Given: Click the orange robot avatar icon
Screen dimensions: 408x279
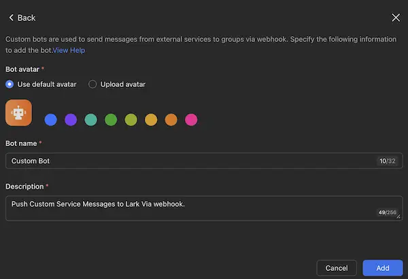Looking at the screenshot, I should click(x=19, y=113).
